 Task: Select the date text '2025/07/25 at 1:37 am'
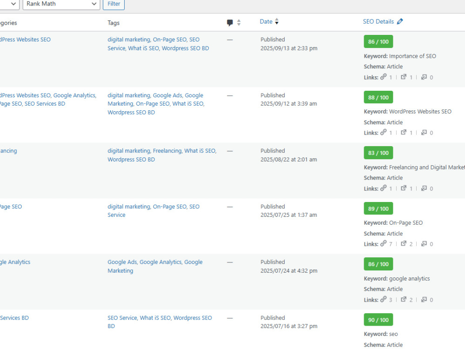tap(289, 215)
